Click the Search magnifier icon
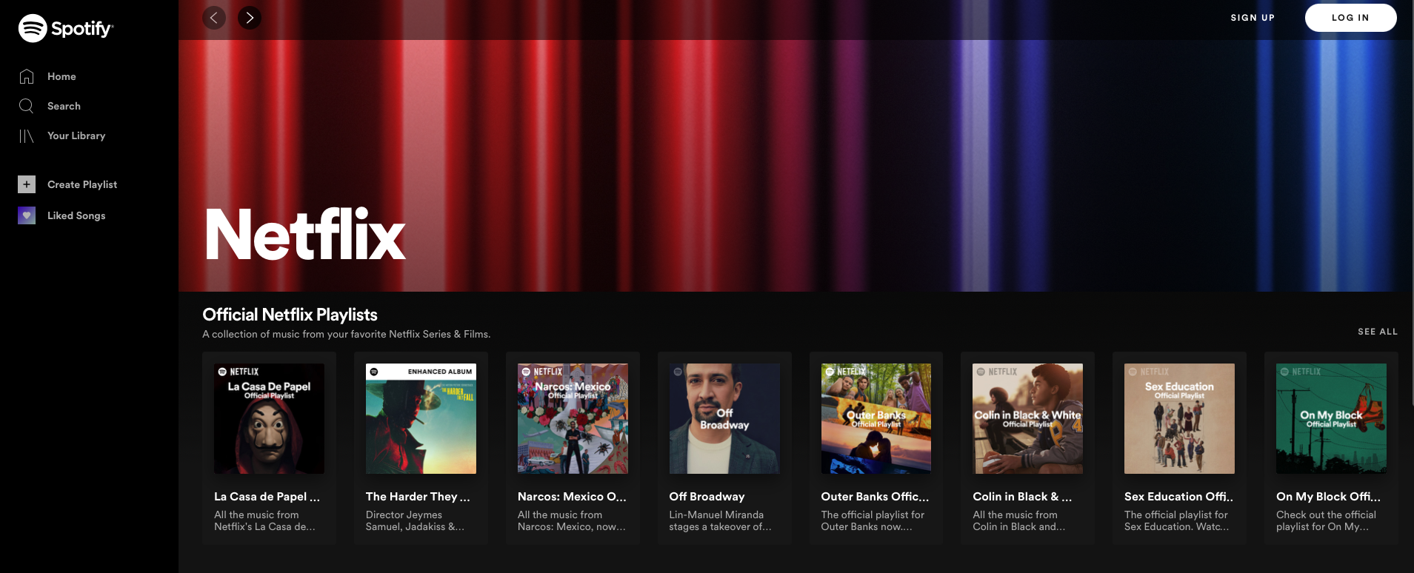Viewport: 1414px width, 573px height. point(27,106)
